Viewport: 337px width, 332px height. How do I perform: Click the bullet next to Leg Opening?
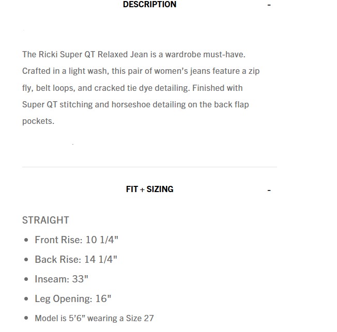click(26, 299)
